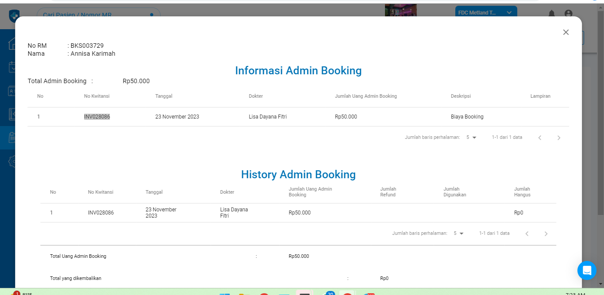Click the Jumlah Refund column header
The width and height of the screenshot is (604, 295).
point(388,192)
